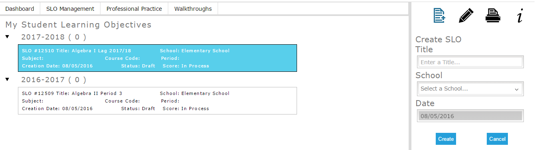Screen dimensions: 537x150
Task: Collapse the 2016-2017 section triangle
Action: (x=7, y=79)
